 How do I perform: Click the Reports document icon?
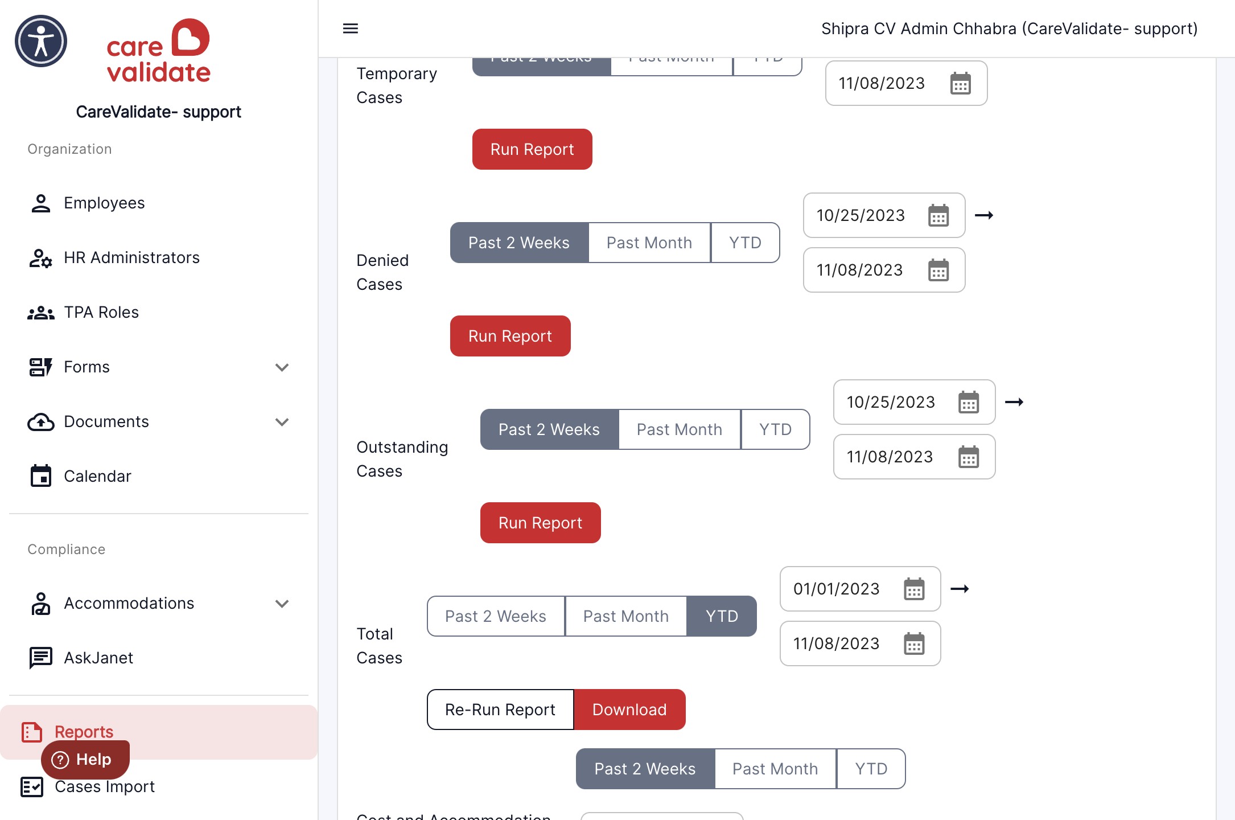(32, 732)
